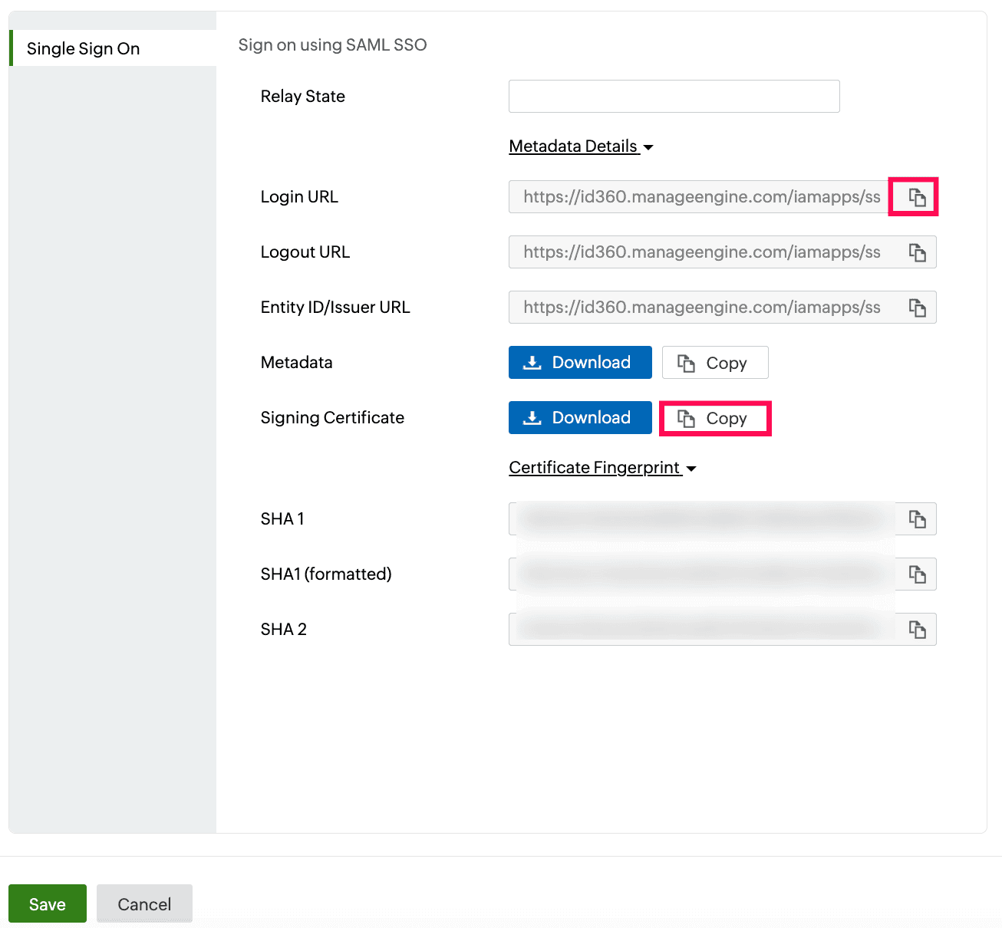Click the download icon in the Metadata Download button
The image size is (1002, 928).
tap(532, 362)
